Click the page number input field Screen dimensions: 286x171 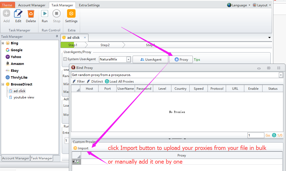(x=255, y=135)
